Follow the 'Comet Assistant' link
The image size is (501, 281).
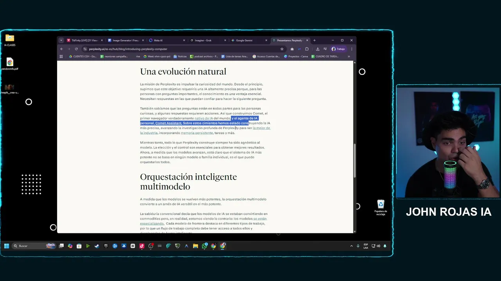click(x=168, y=123)
